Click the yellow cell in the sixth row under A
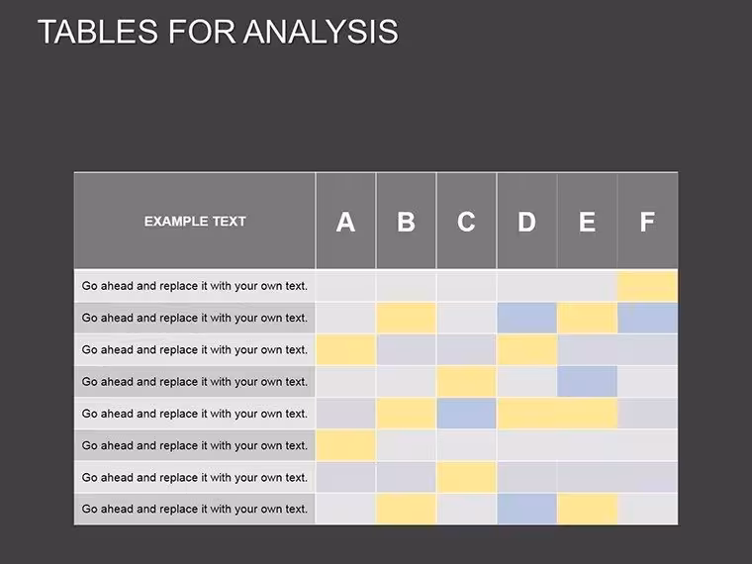 pyautogui.click(x=345, y=445)
